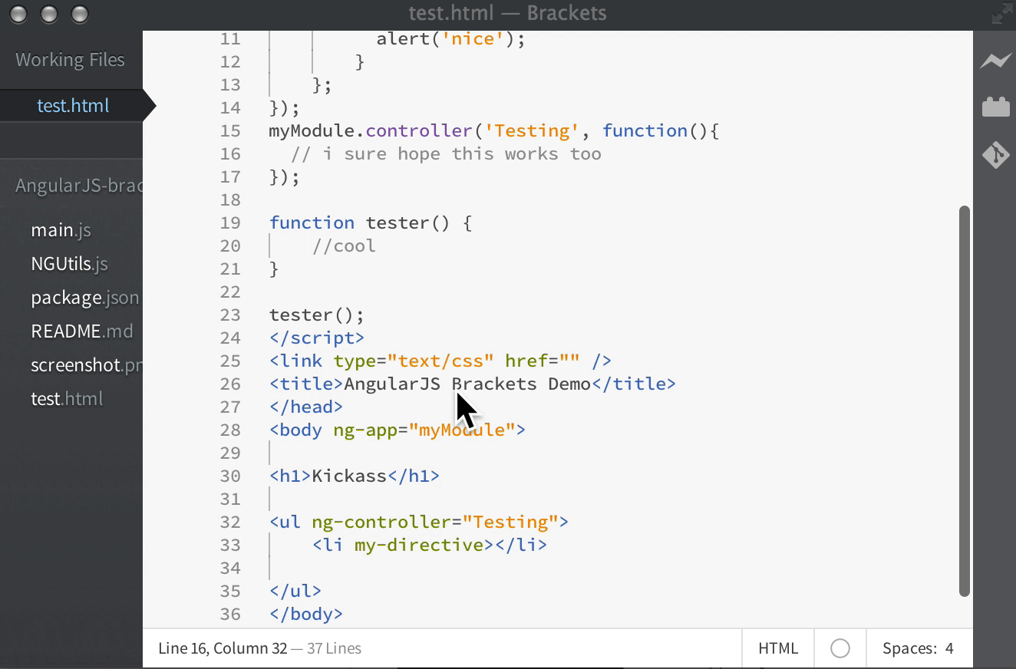Click line number 19 in gutter
This screenshot has width=1016, height=669.
[230, 222]
